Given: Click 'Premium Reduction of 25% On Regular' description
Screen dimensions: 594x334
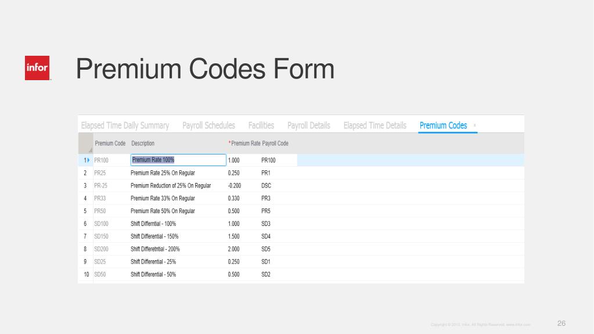Looking at the screenshot, I should (x=171, y=186).
